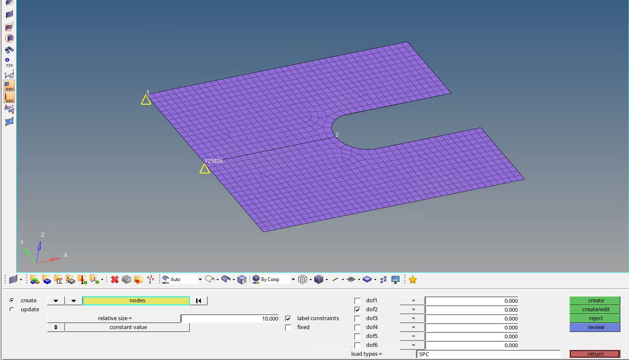629x360 pixels.
Task: Click the yellow nodes selector
Action: point(136,301)
